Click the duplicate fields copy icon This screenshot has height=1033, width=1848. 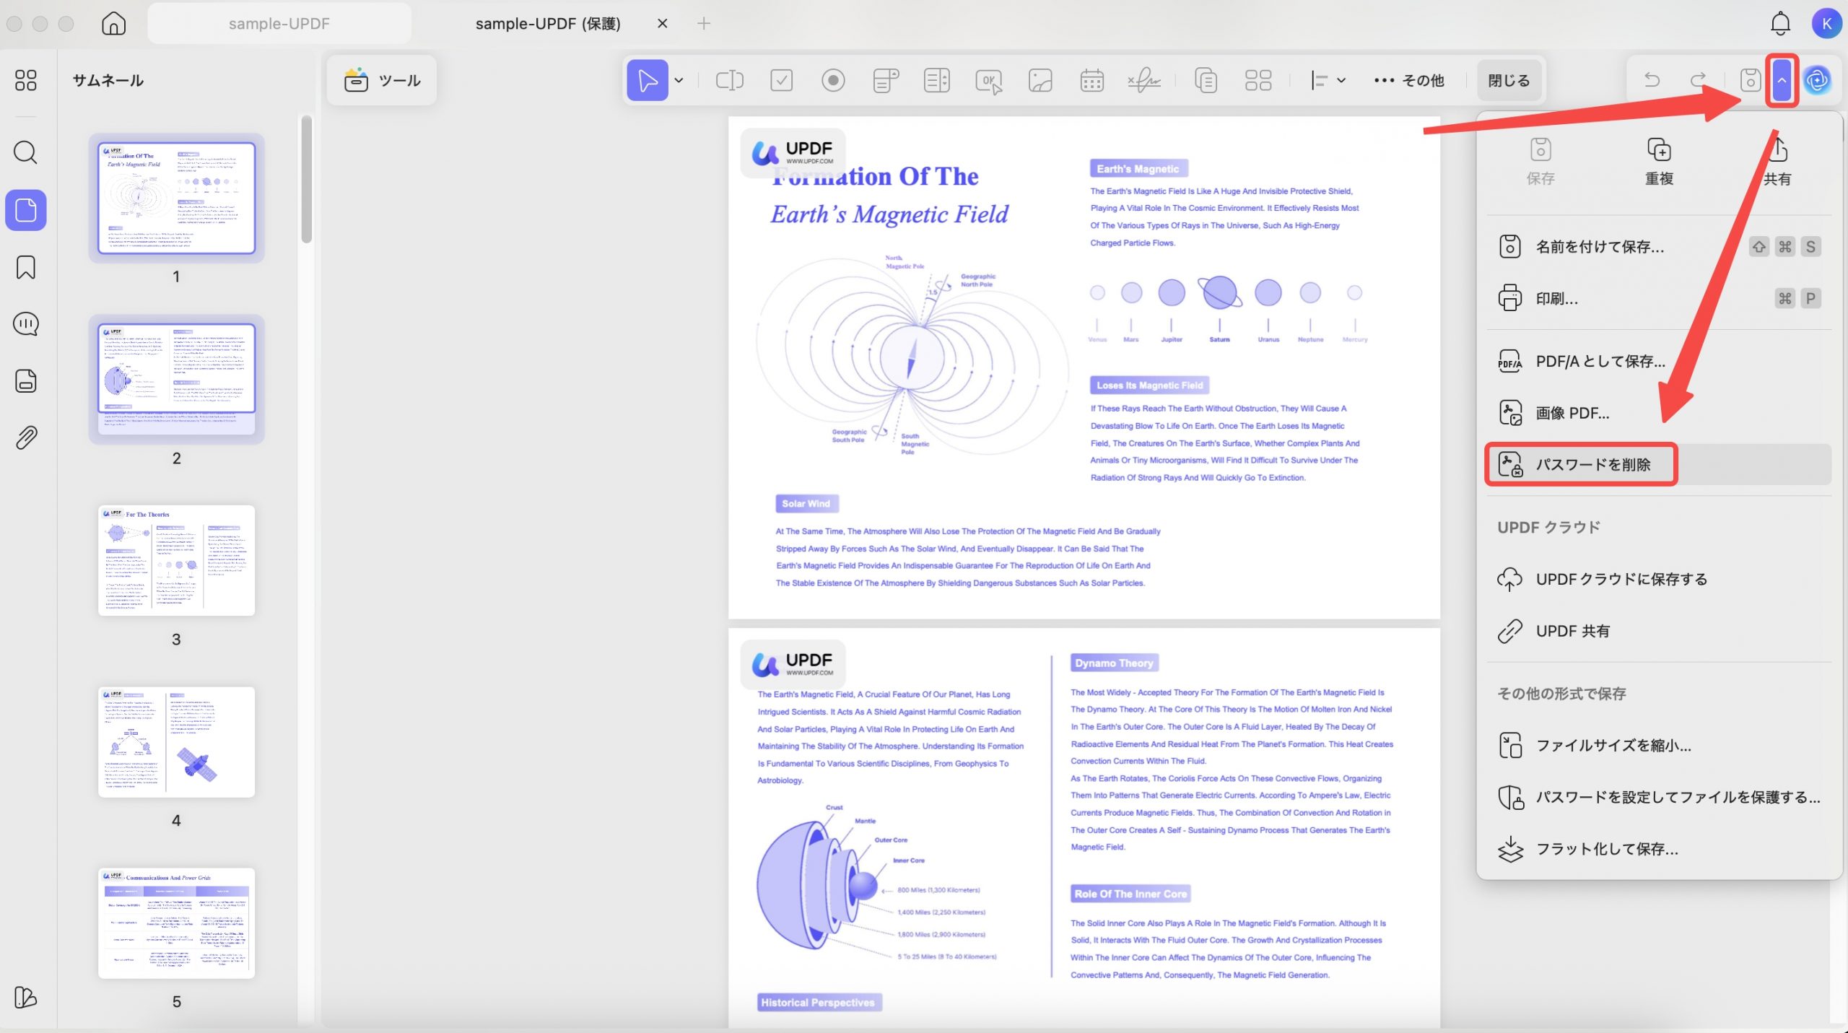[x=1206, y=80]
